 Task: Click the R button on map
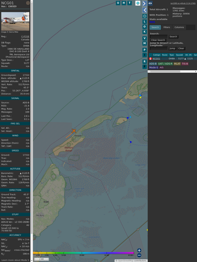coord(144,61)
